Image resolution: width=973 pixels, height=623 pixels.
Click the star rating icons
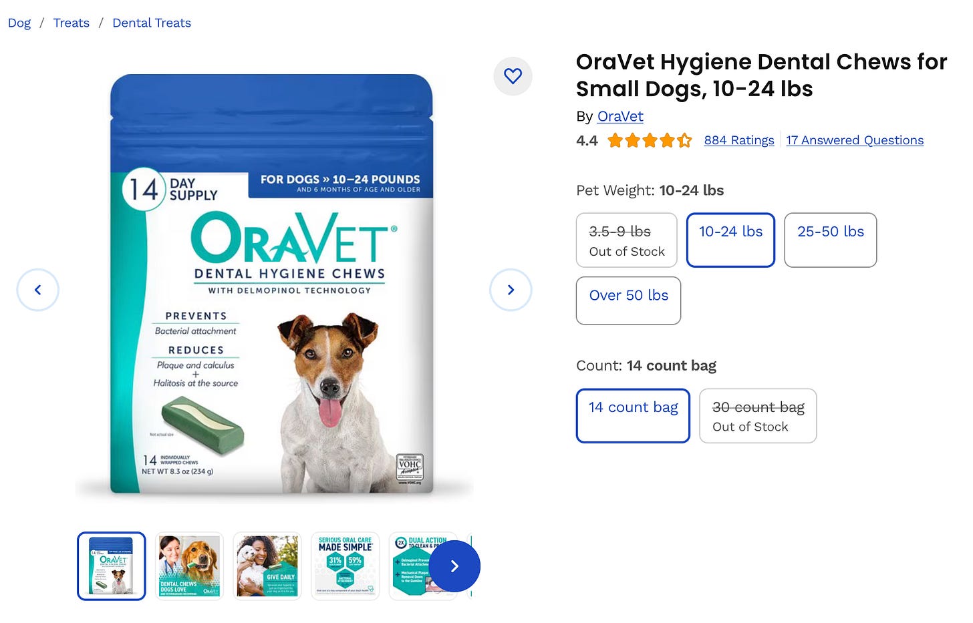coord(650,140)
